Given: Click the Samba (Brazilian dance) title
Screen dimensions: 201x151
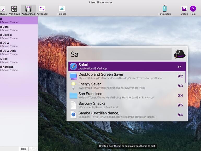Looking at the screenshot, I should click(99, 113).
